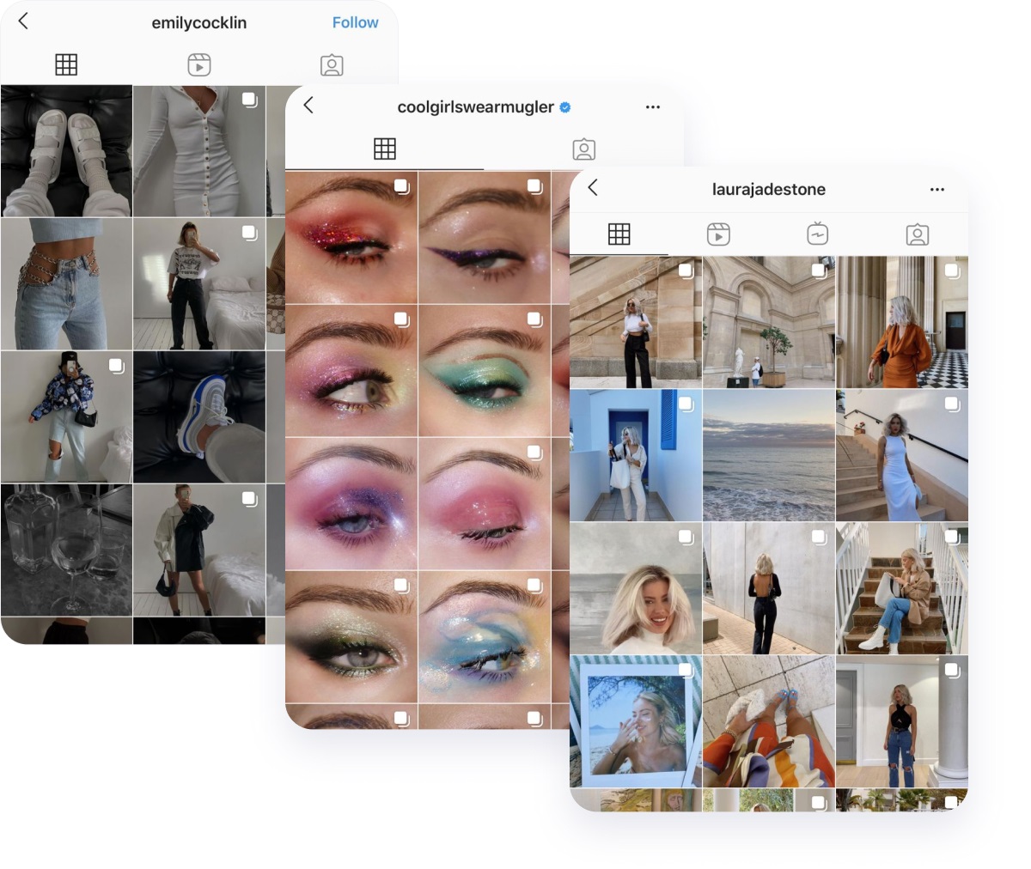Open more options on laurajadestone profile
1031x869 pixels.
937,190
